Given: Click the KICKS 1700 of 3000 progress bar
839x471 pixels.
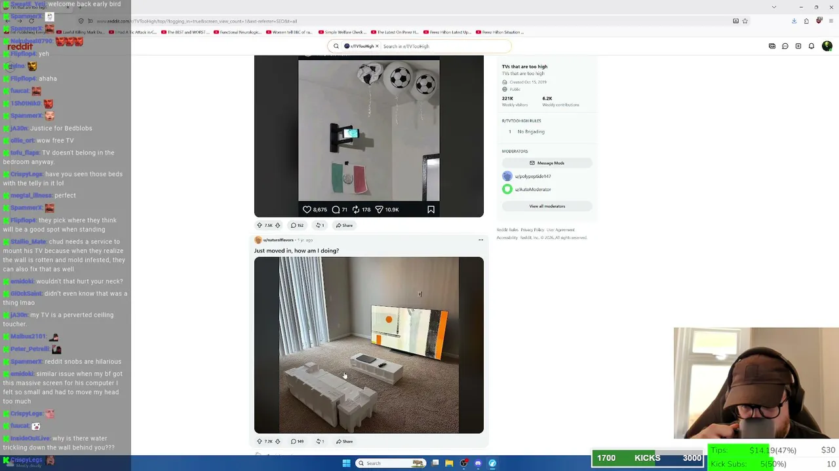Looking at the screenshot, I should [x=648, y=458].
